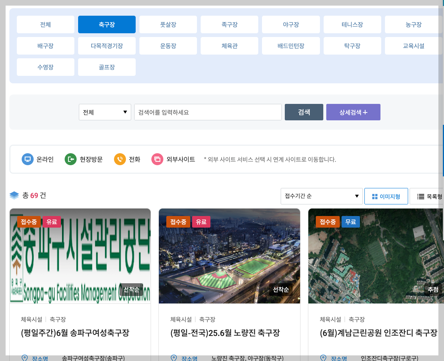Click the 추첨 label on 계남근린공원 card

(x=433, y=289)
